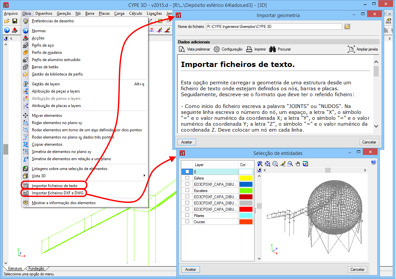396x279 pixels.
Task: Click the vertical scrollbar thumb in entity preview
Action: tap(259, 206)
